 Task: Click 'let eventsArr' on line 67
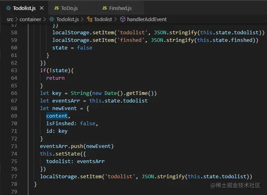tap(60, 101)
